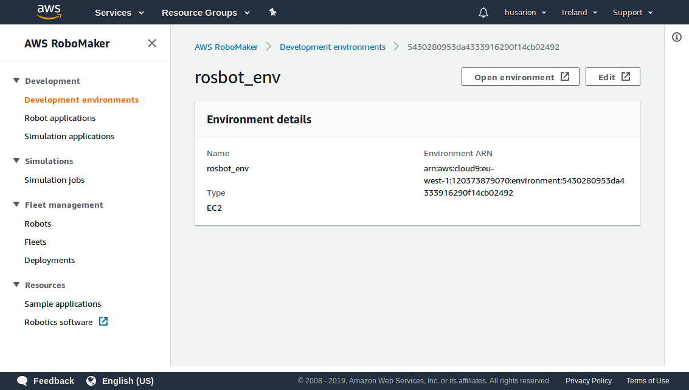Screen dimensions: 689x390
Task: Click the AWS logo home icon
Action: pyautogui.click(x=49, y=12)
